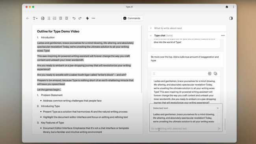256x144 pixels.
Task: Open the text style T dropdown
Action: 35,18
